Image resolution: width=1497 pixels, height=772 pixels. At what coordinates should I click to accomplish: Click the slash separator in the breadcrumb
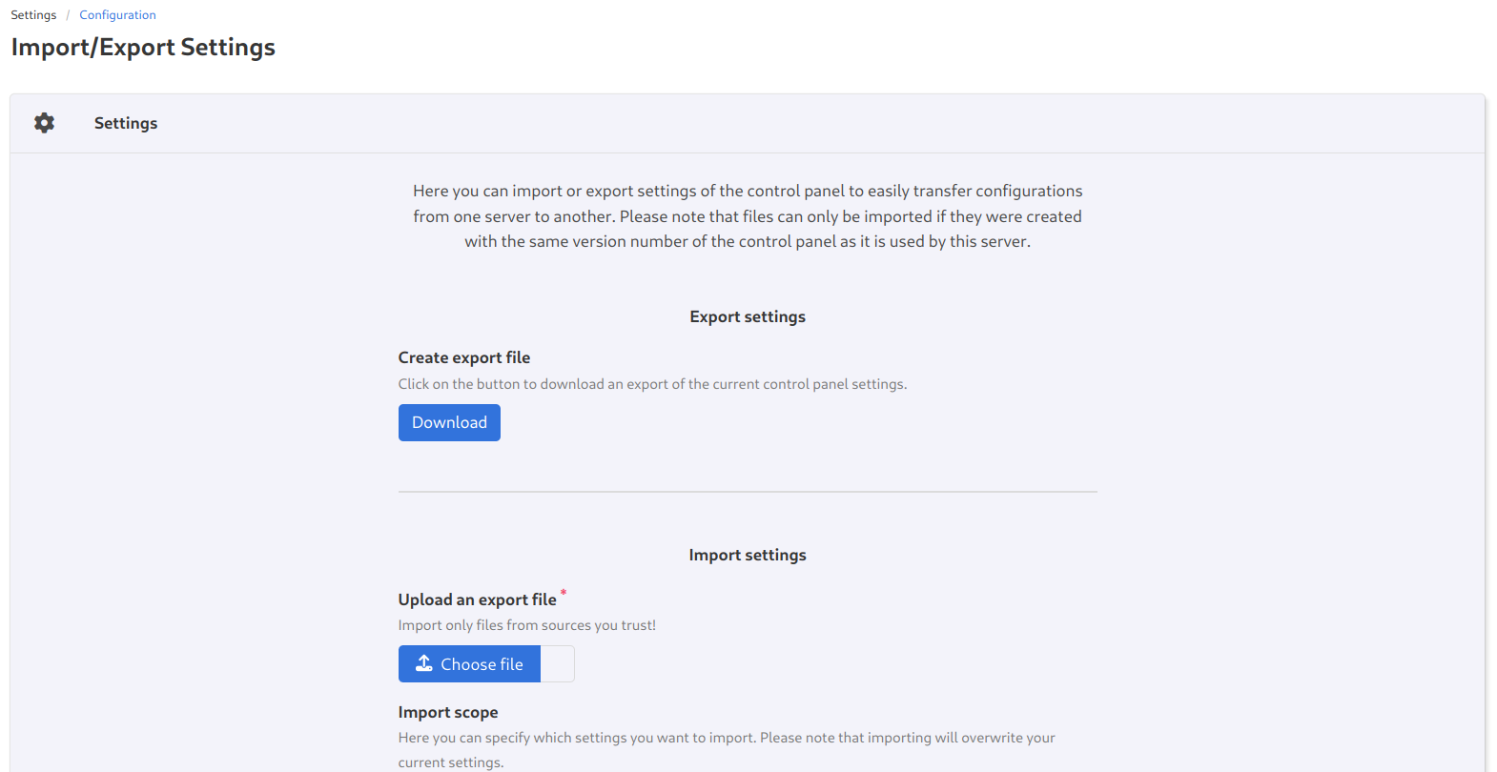click(x=68, y=15)
